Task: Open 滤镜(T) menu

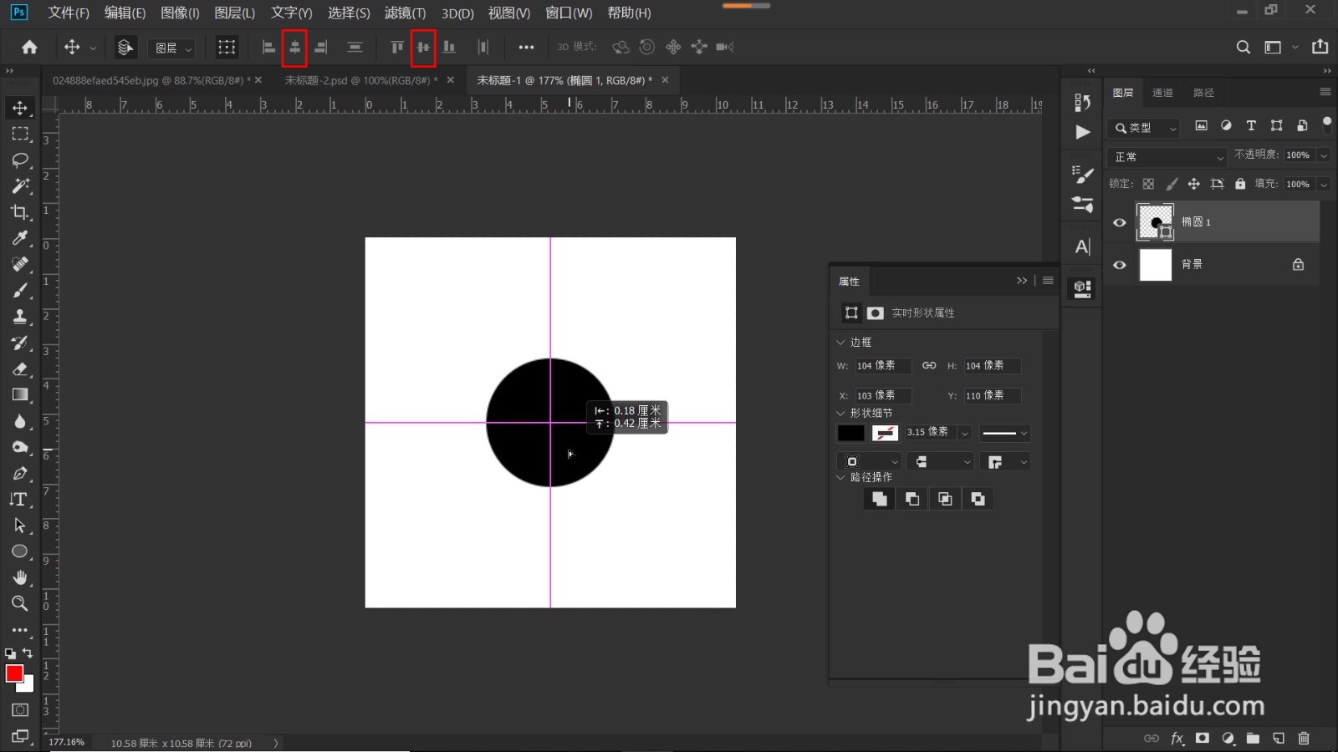Action: tap(405, 13)
